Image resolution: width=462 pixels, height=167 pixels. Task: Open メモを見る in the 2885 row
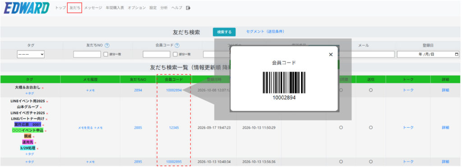(x=85, y=128)
